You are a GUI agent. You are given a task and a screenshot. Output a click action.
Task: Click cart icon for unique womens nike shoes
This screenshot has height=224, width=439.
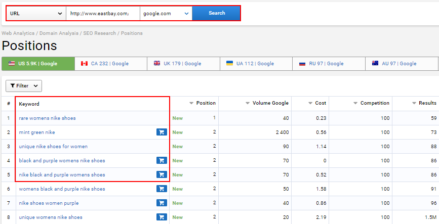click(162, 217)
